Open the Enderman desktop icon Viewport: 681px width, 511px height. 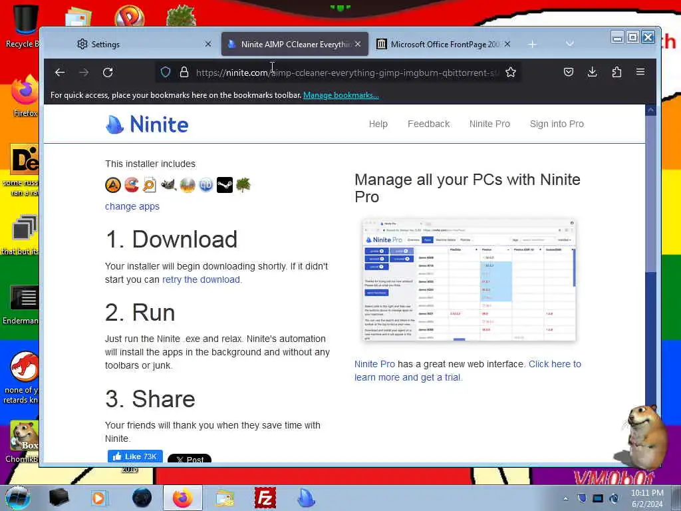coord(21,305)
